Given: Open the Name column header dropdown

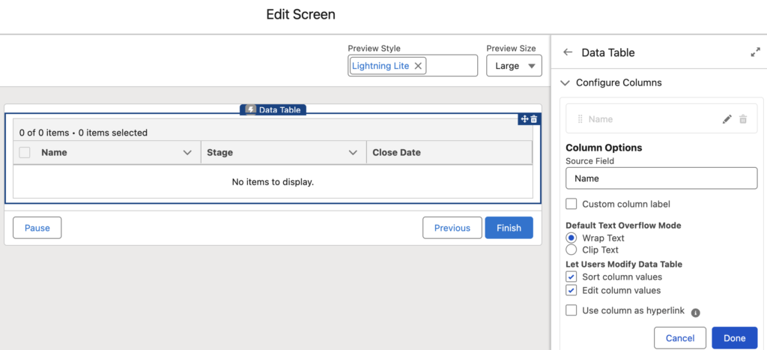Looking at the screenshot, I should tap(187, 153).
